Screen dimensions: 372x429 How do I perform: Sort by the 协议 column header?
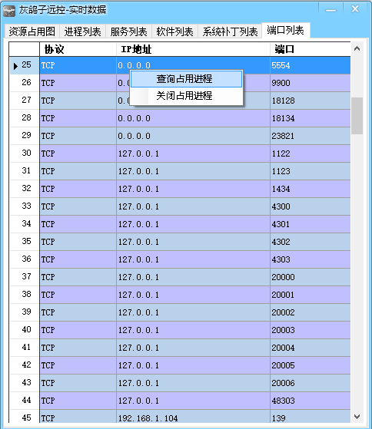78,50
